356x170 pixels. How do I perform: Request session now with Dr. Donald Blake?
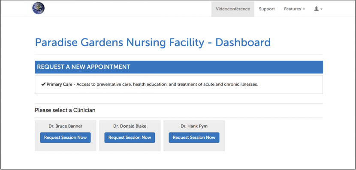(130, 138)
